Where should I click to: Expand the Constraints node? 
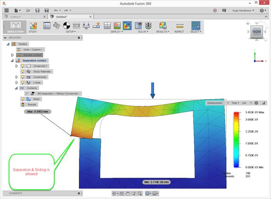(17, 77)
